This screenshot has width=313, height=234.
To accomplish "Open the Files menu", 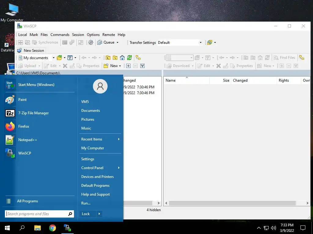I will 44,35.
